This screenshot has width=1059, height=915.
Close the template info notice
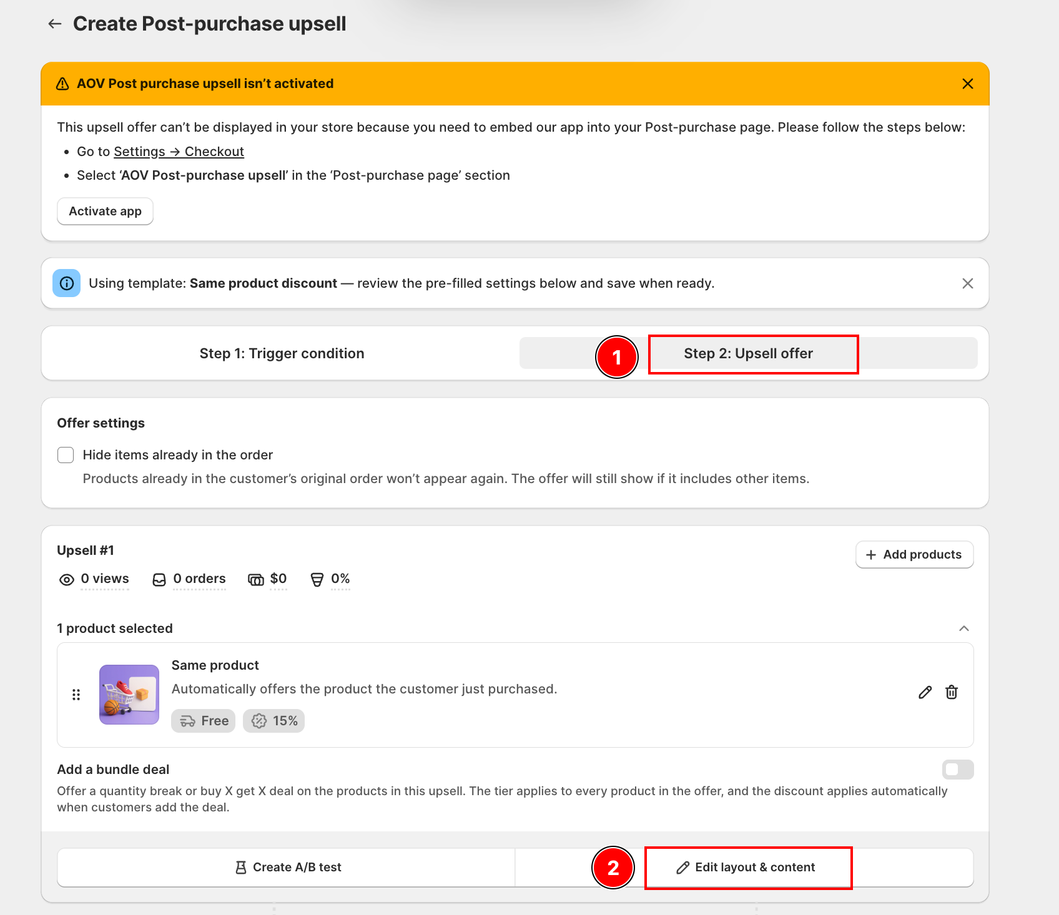(967, 283)
